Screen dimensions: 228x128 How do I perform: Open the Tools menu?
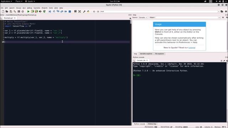51,8
